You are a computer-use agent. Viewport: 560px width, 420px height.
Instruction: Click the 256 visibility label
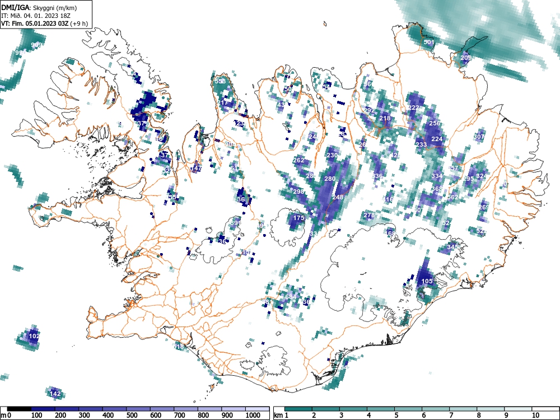(435, 123)
